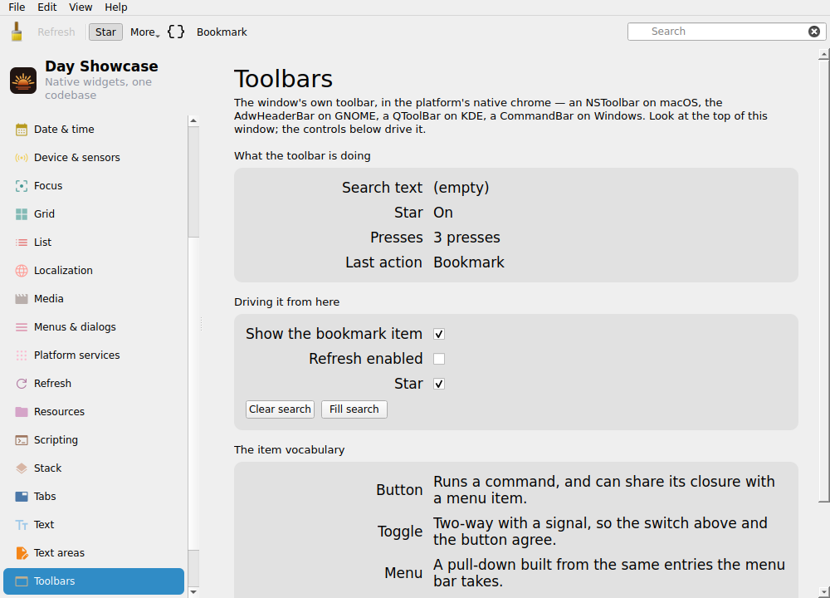Image resolution: width=830 pixels, height=598 pixels.
Task: Open the File menu
Action: click(x=17, y=7)
